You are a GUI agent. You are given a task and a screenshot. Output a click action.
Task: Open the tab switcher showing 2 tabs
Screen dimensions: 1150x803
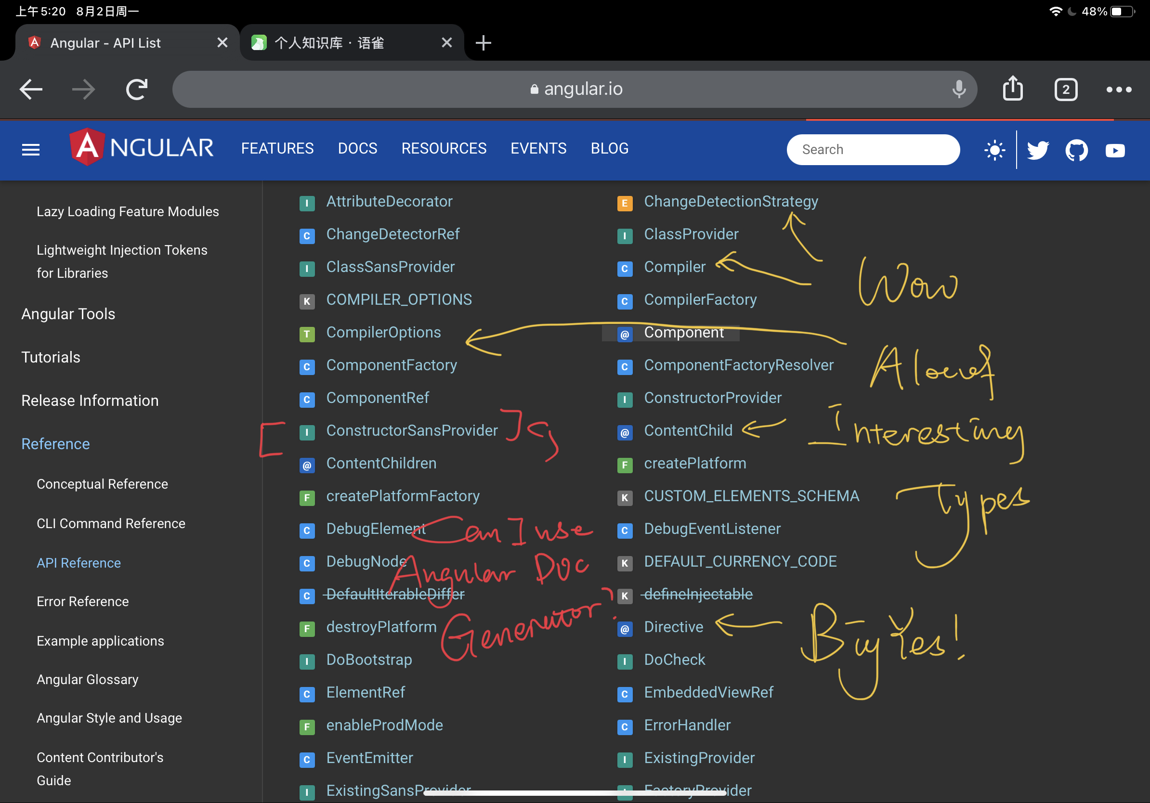click(x=1065, y=90)
